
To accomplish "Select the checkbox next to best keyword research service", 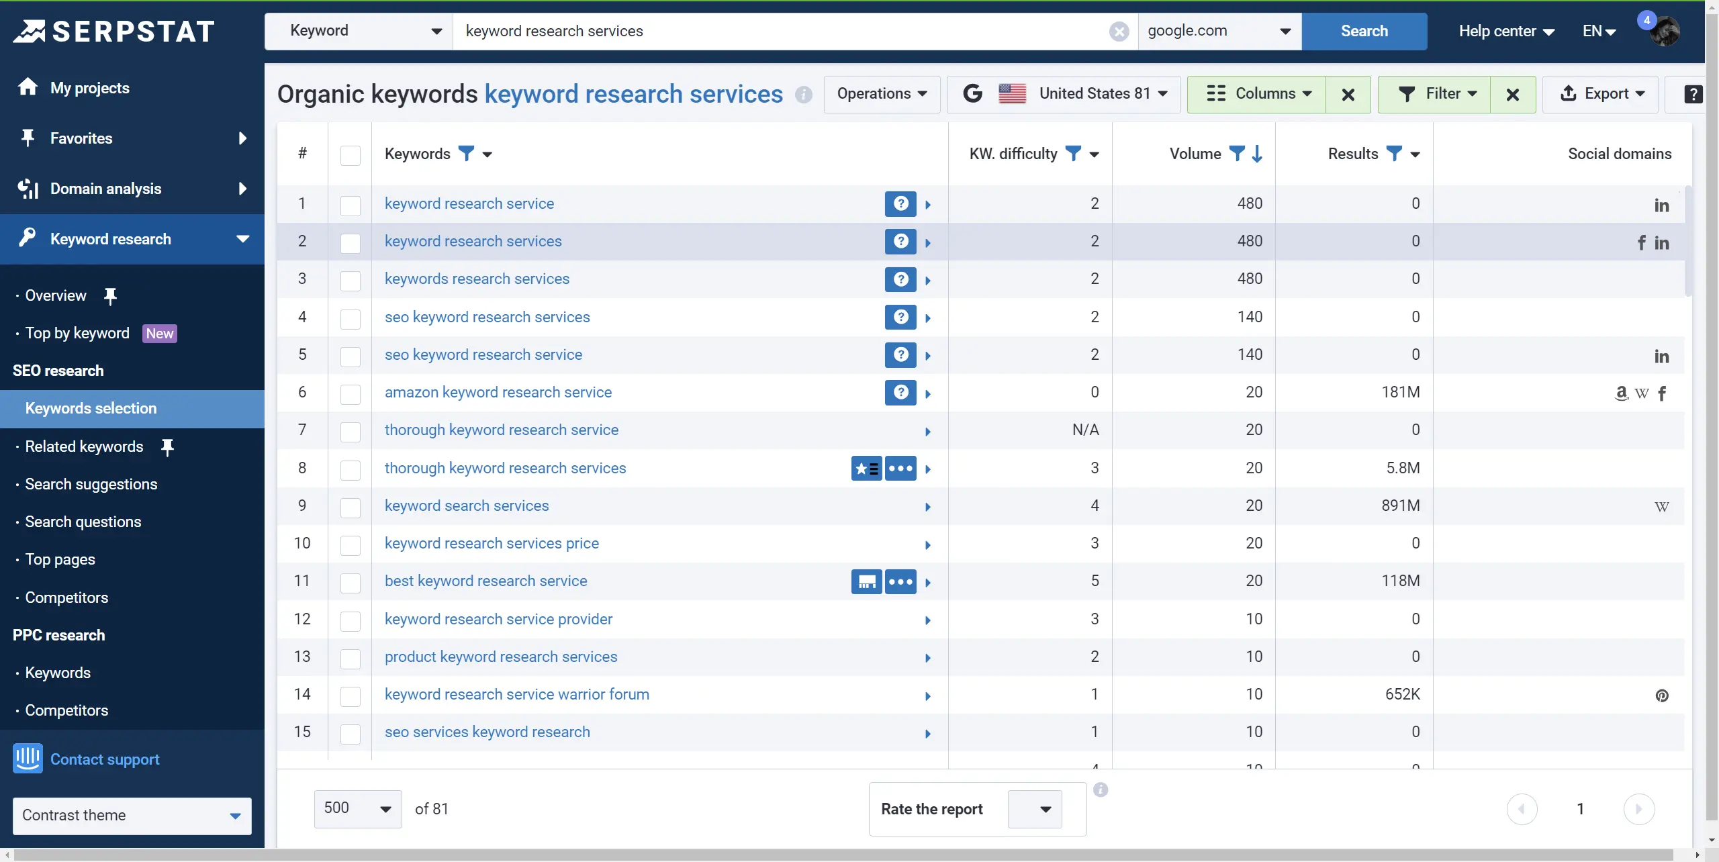I will coord(350,583).
